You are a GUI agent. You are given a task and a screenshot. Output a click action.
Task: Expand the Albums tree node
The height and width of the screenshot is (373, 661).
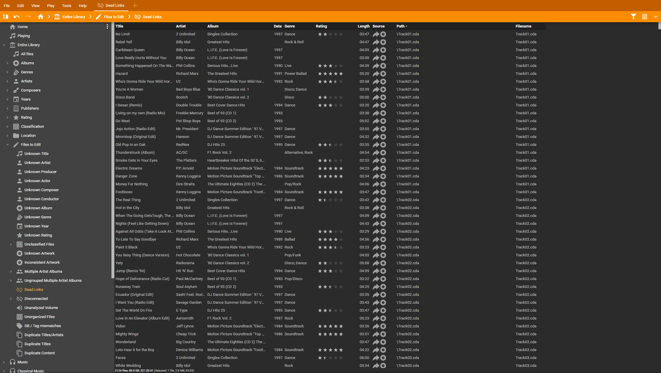tap(8, 63)
